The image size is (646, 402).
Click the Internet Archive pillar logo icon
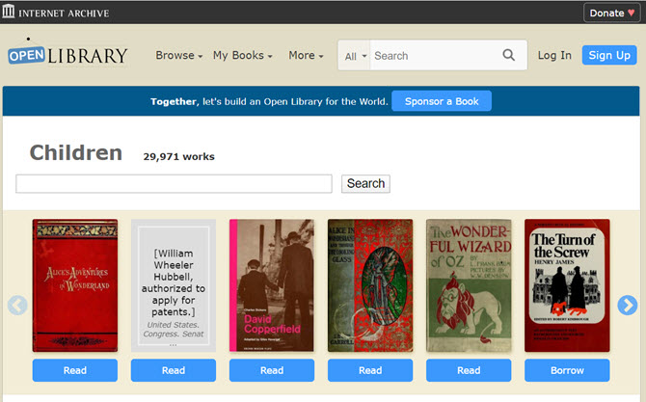click(9, 12)
